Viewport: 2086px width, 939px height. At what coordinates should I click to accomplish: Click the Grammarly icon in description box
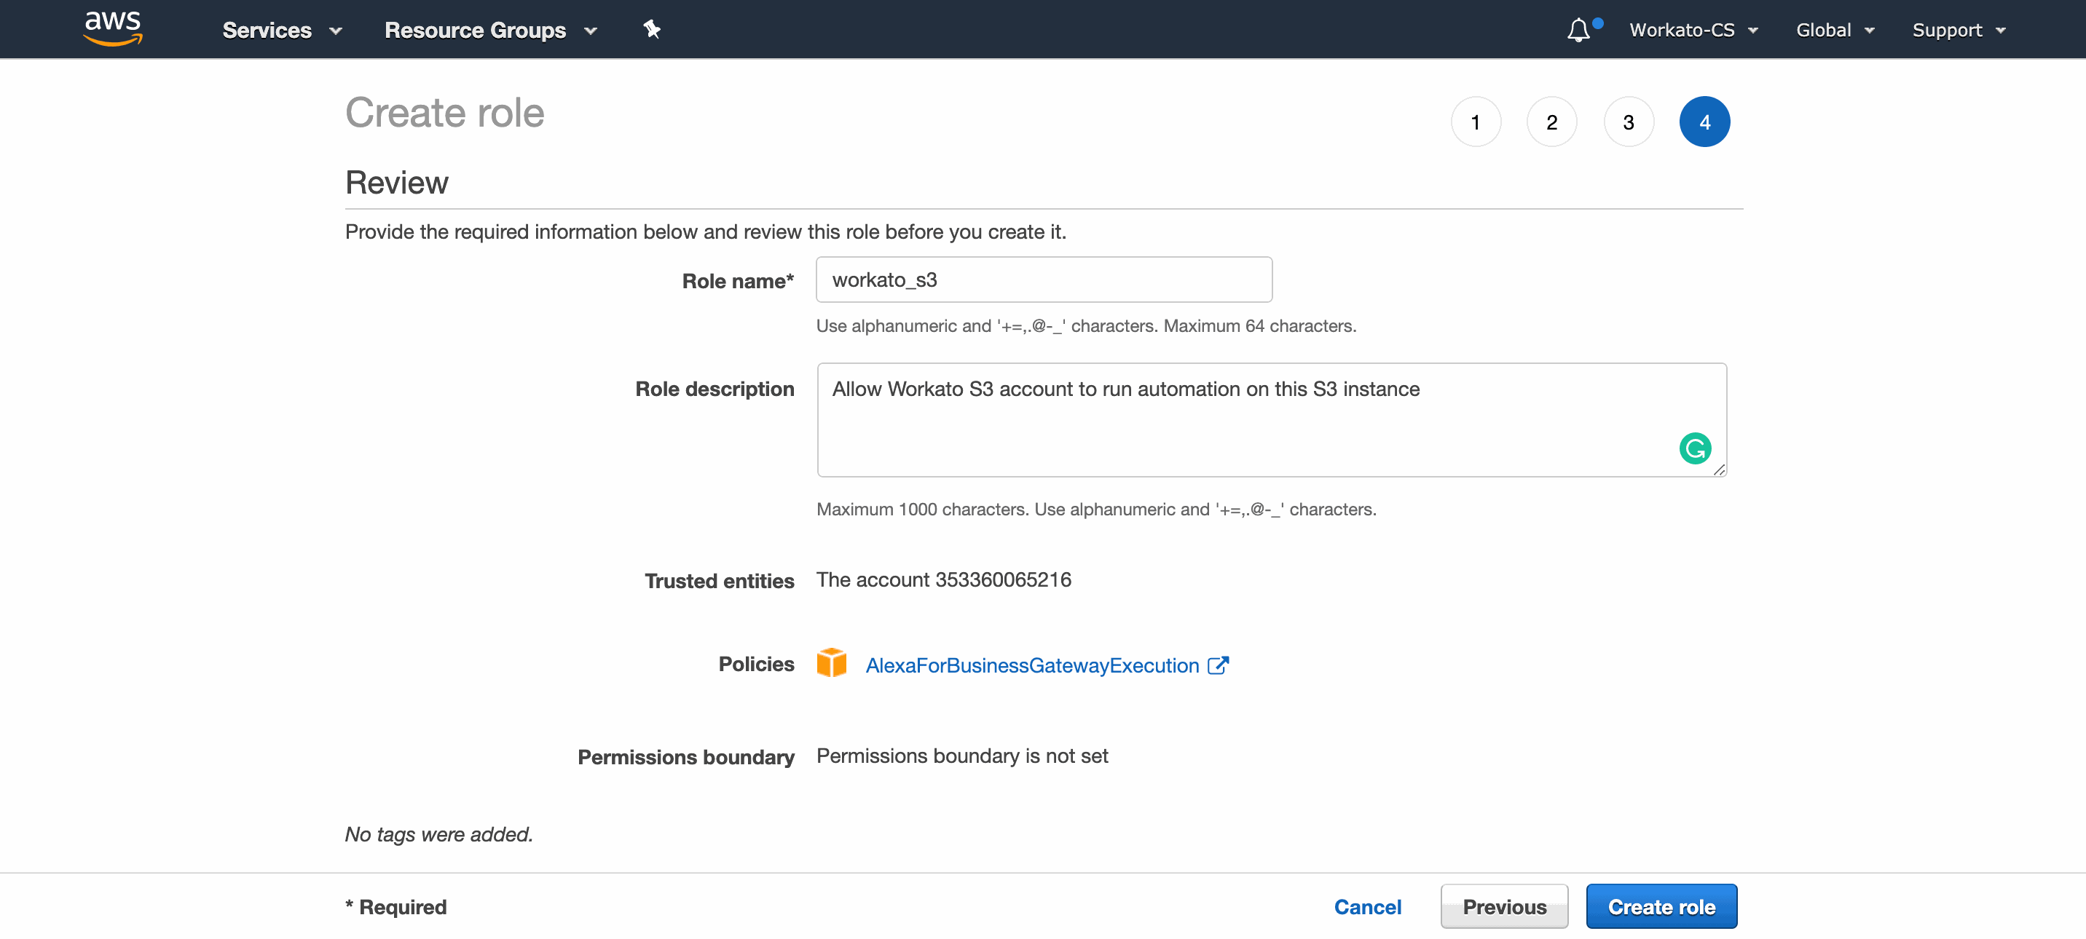[x=1695, y=448]
